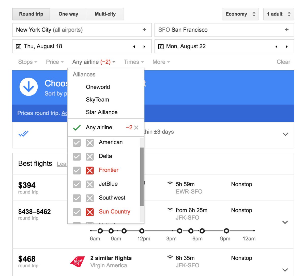Viewport: 305px width, 276px height.
Task: Click the departure marker at 12pm
Action: coord(142,231)
